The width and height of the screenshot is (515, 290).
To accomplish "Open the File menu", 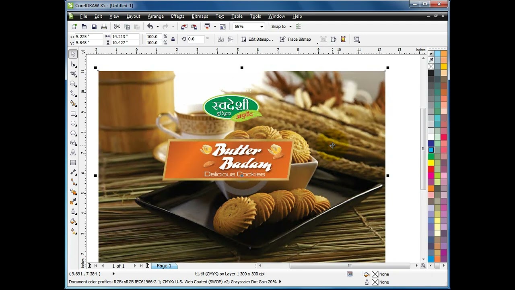I will click(83, 16).
